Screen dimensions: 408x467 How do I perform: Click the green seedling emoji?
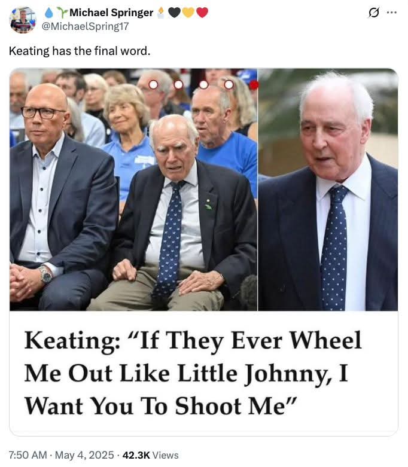pos(62,13)
